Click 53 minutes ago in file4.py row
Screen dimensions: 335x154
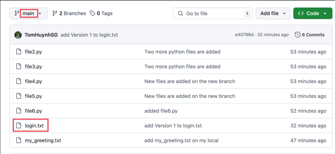[x=309, y=81]
